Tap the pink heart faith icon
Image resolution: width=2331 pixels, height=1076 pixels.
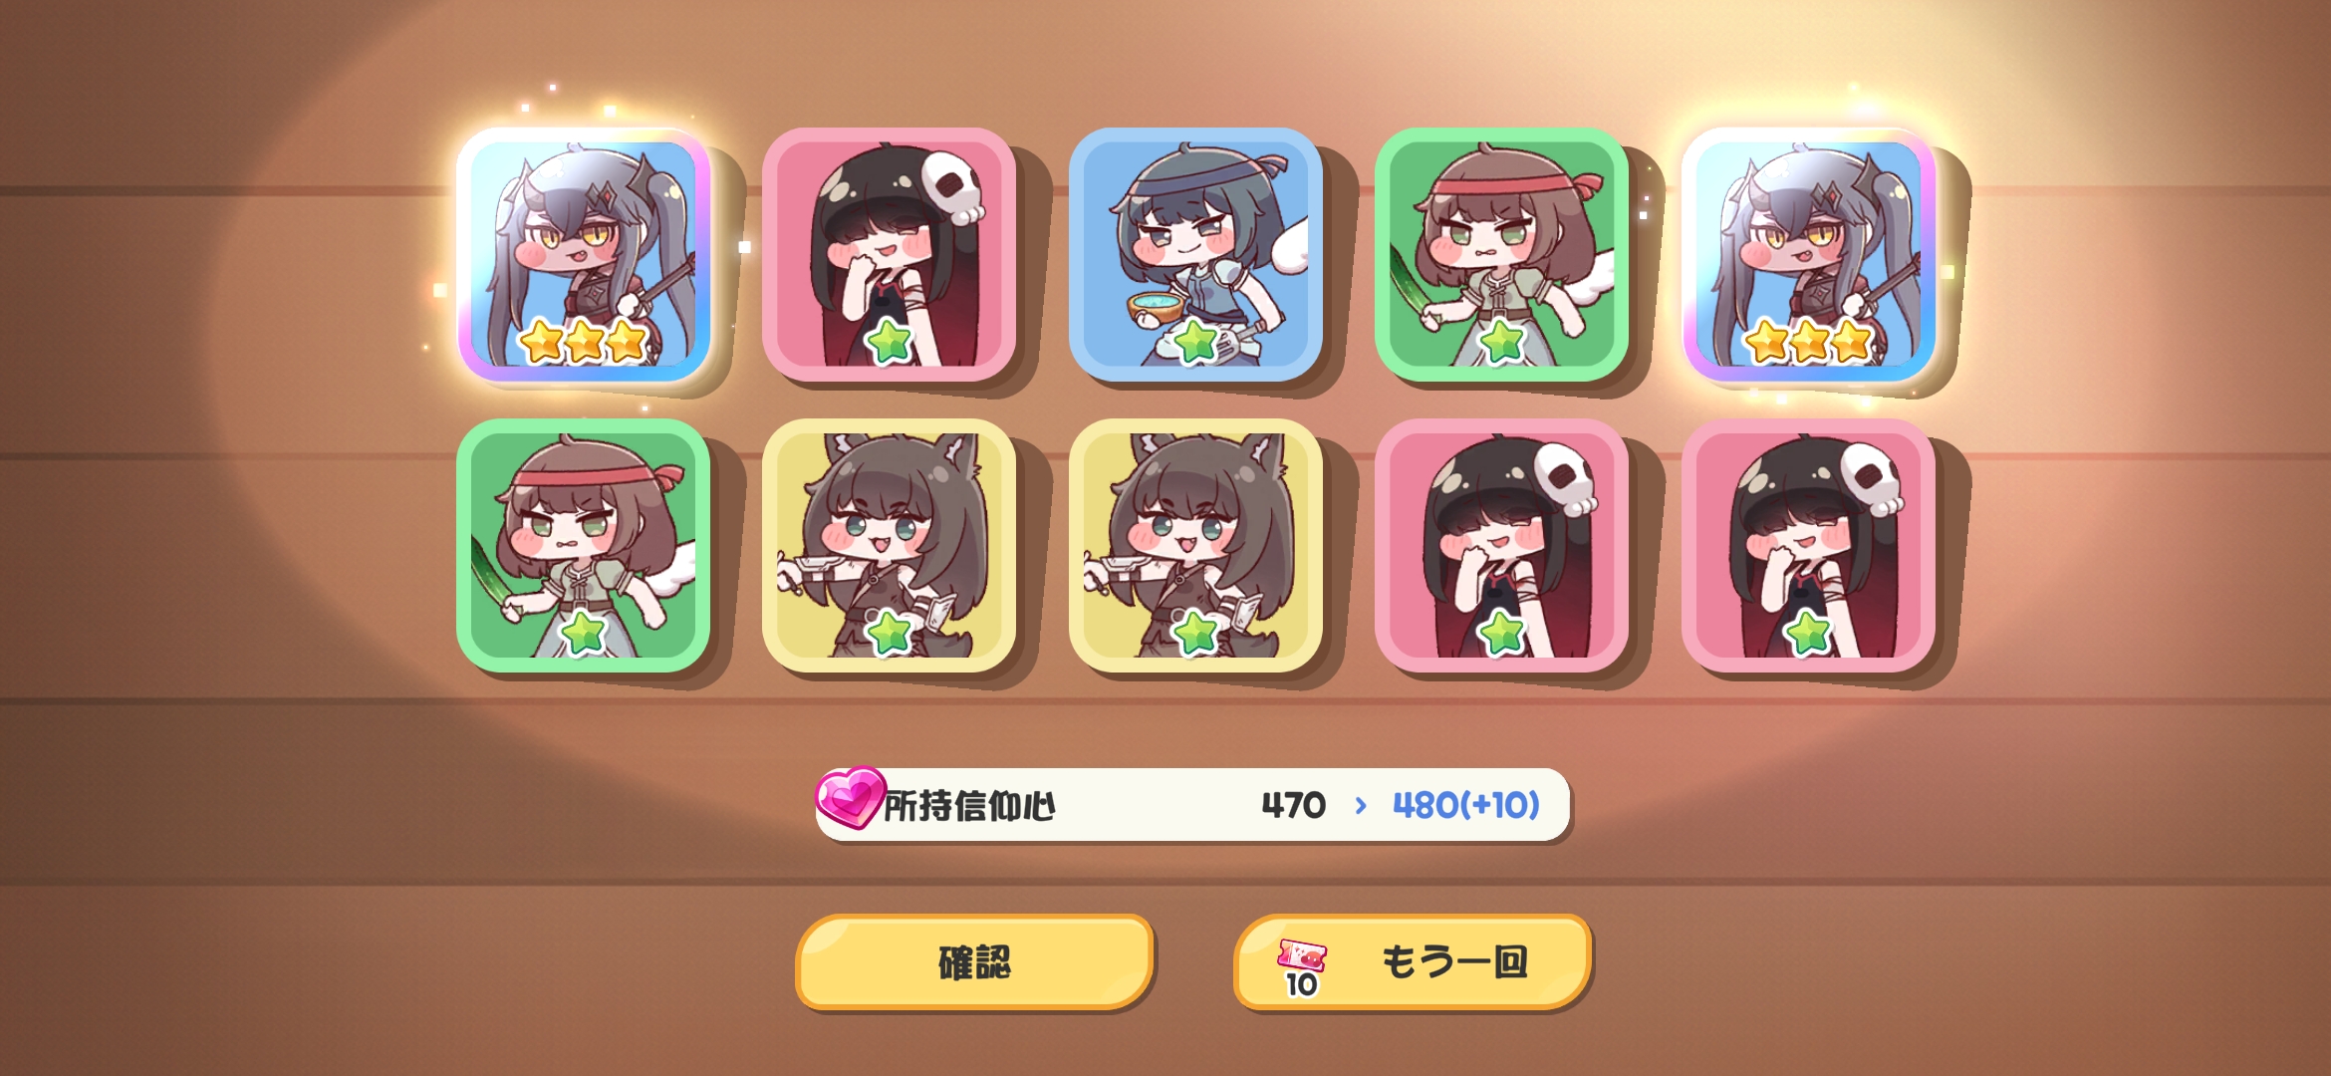[850, 797]
